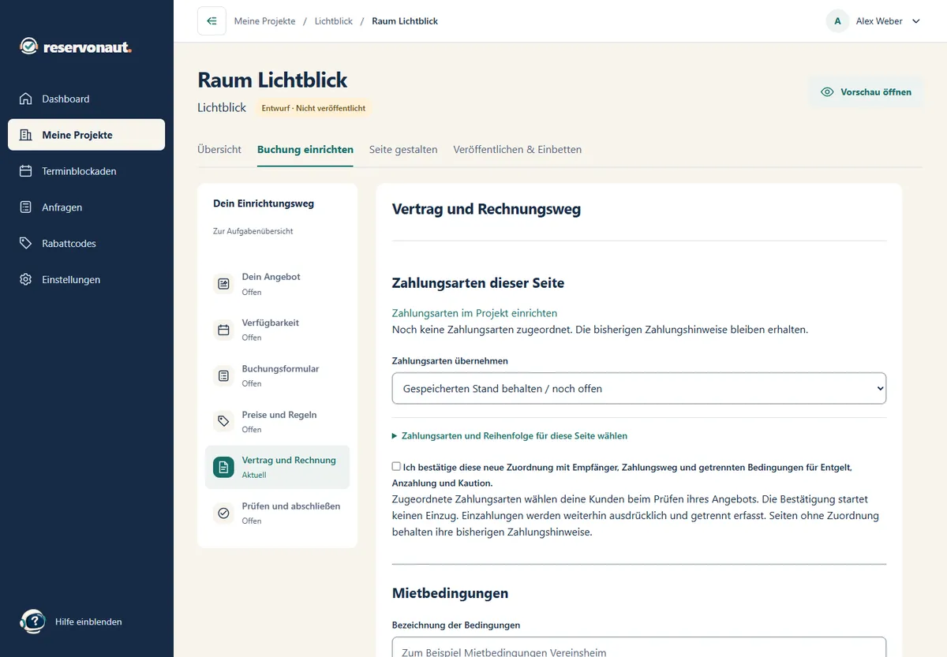Open Dashboard in the sidebar
The image size is (947, 657).
point(87,99)
